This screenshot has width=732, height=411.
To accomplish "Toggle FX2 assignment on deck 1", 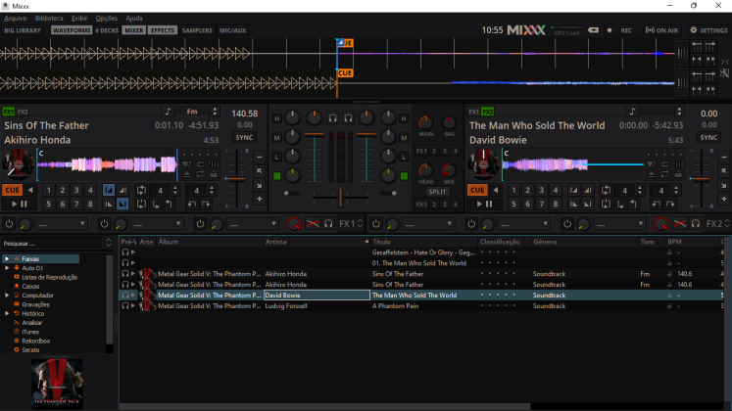I will click(x=23, y=112).
